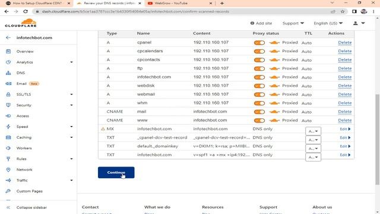Viewport: 380px width, 214px height.
Task: Open Network pin icon in sidebar
Action: (x=8, y=169)
